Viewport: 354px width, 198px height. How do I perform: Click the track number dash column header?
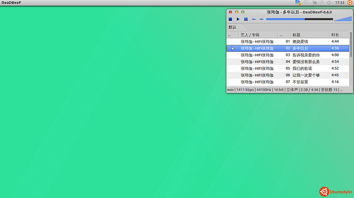click(x=284, y=35)
